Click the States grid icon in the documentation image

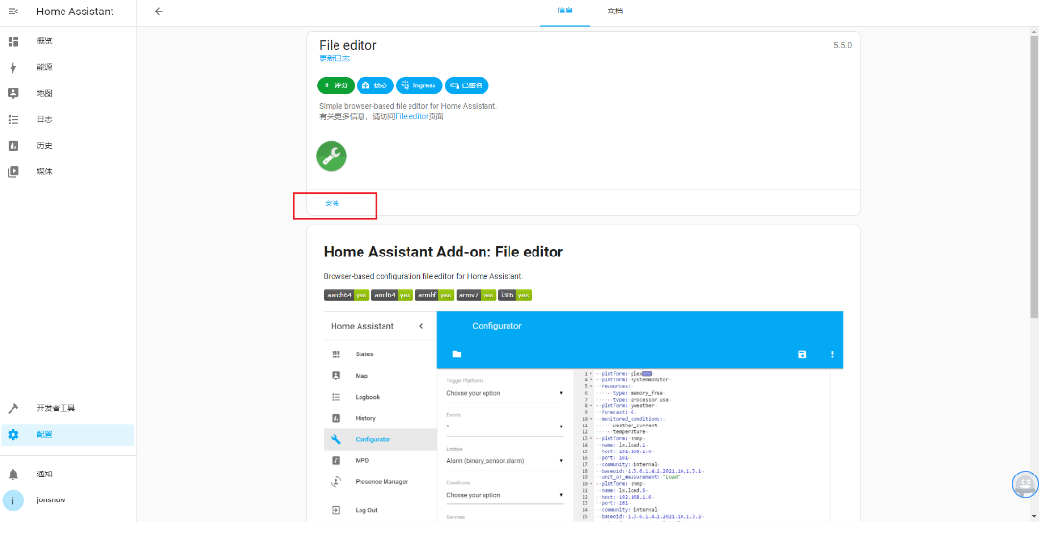point(335,354)
